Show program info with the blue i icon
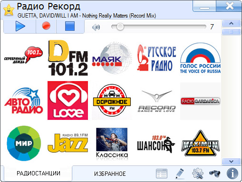This screenshot has height=182, width=242. 232,173
